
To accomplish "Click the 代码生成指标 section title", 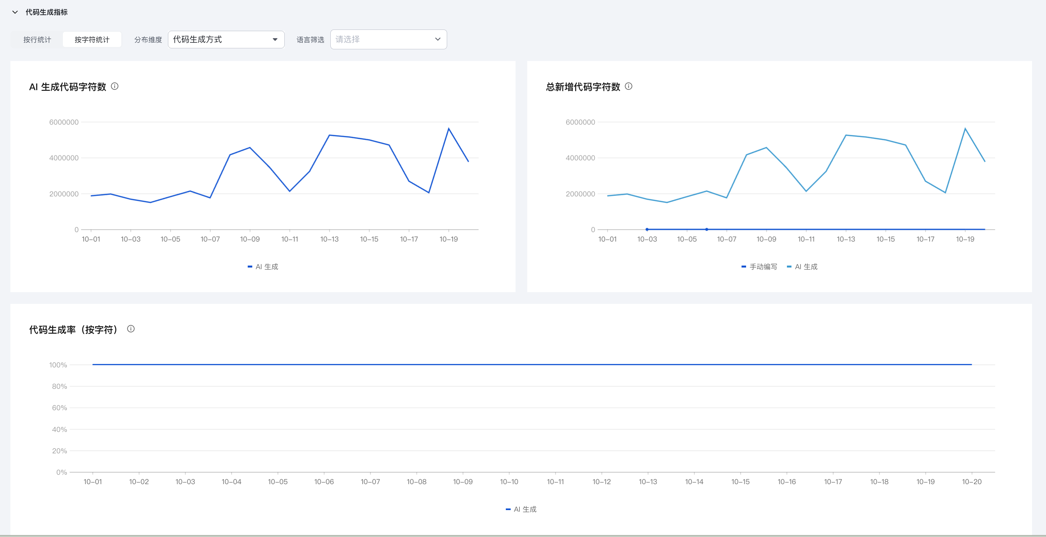I will tap(47, 12).
